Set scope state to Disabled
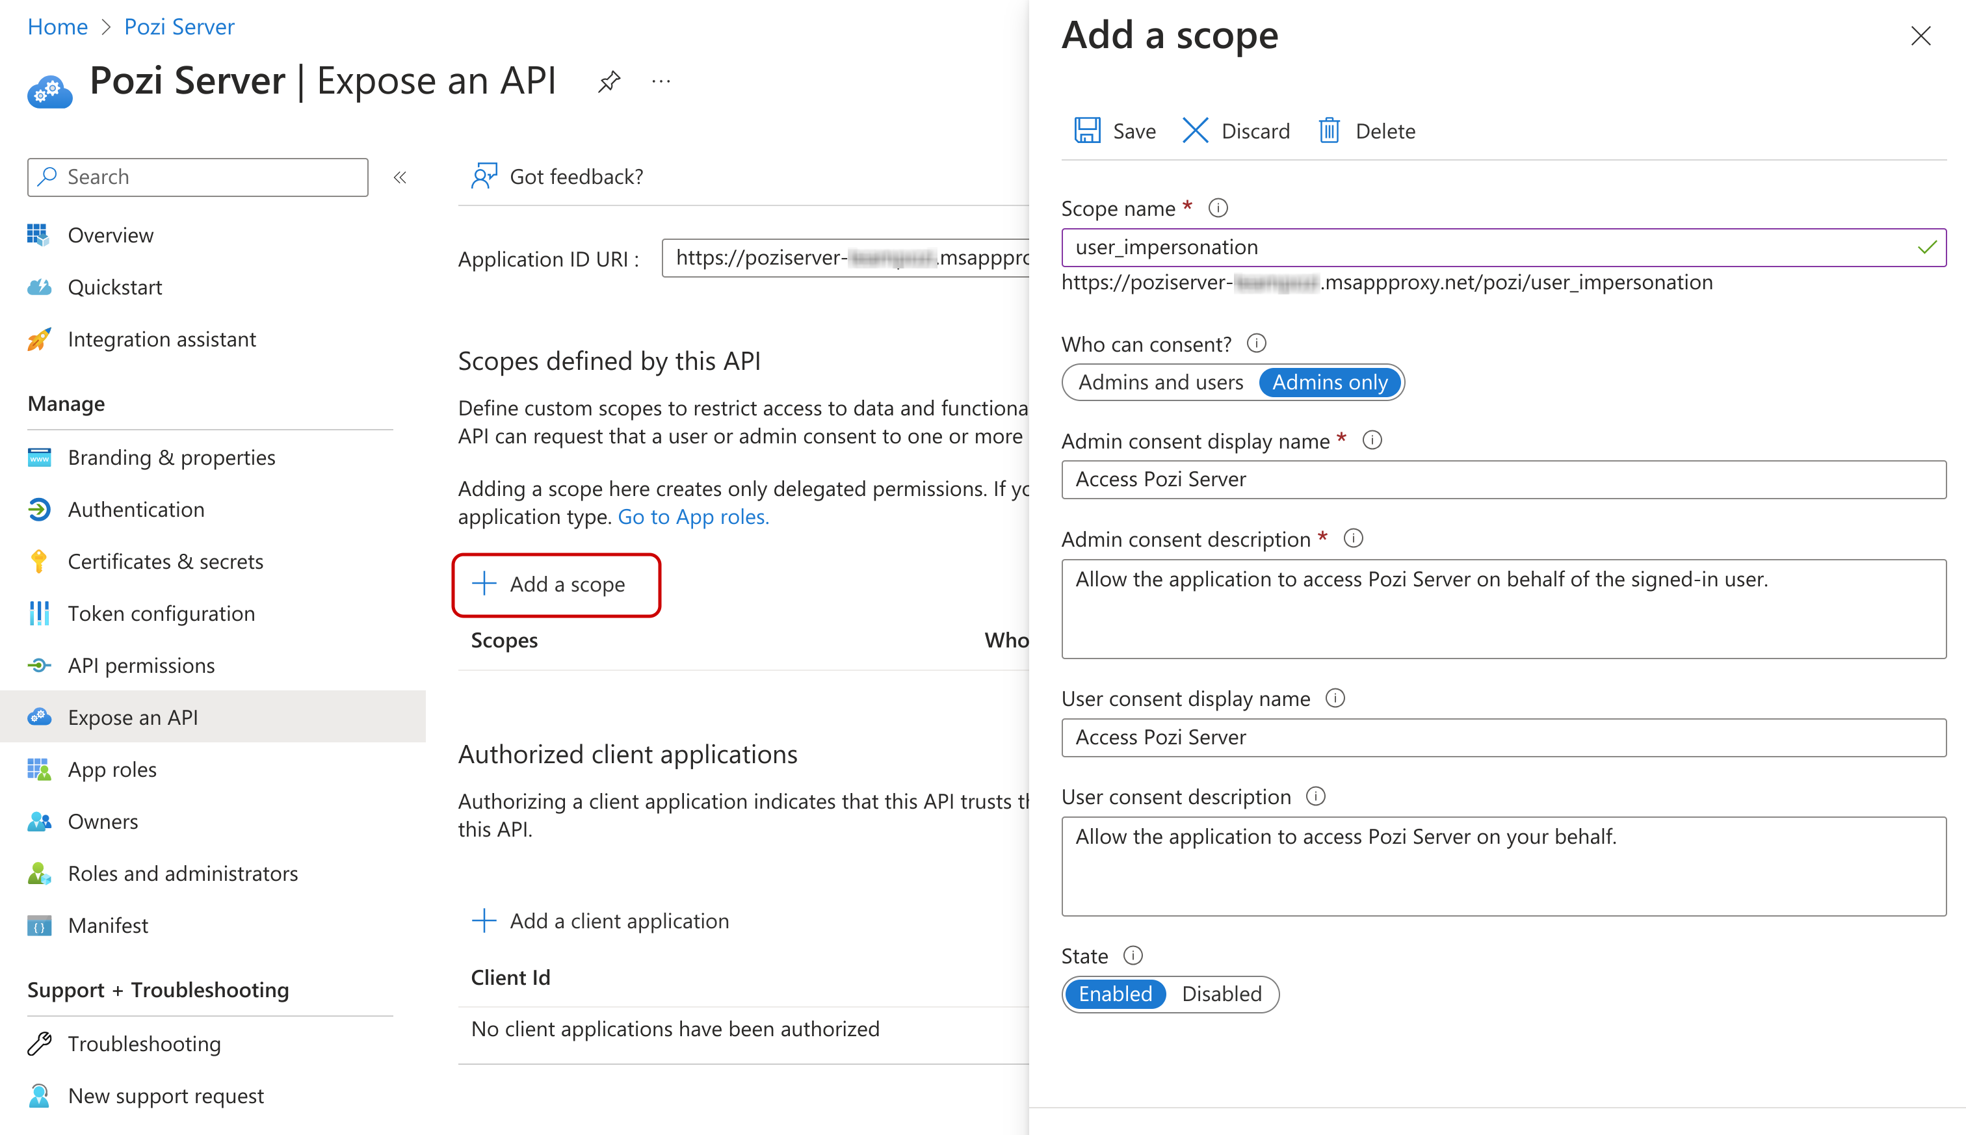The width and height of the screenshot is (1966, 1135). click(x=1221, y=994)
